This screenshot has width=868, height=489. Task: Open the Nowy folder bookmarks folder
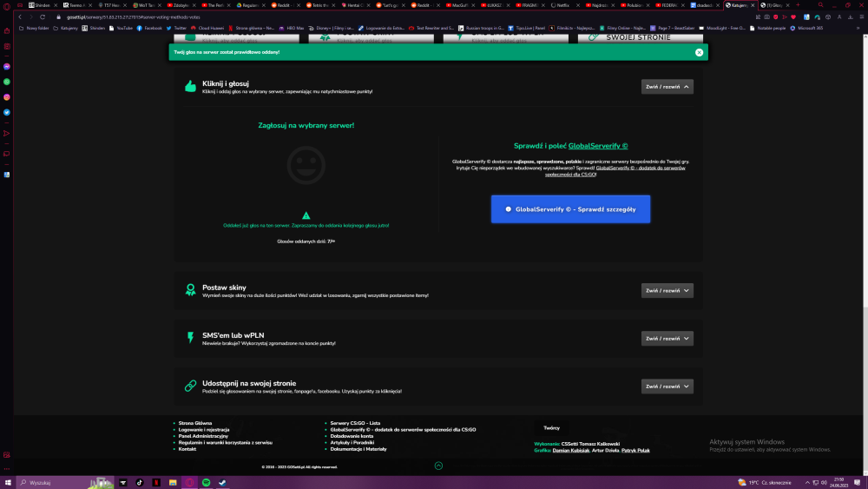point(35,28)
